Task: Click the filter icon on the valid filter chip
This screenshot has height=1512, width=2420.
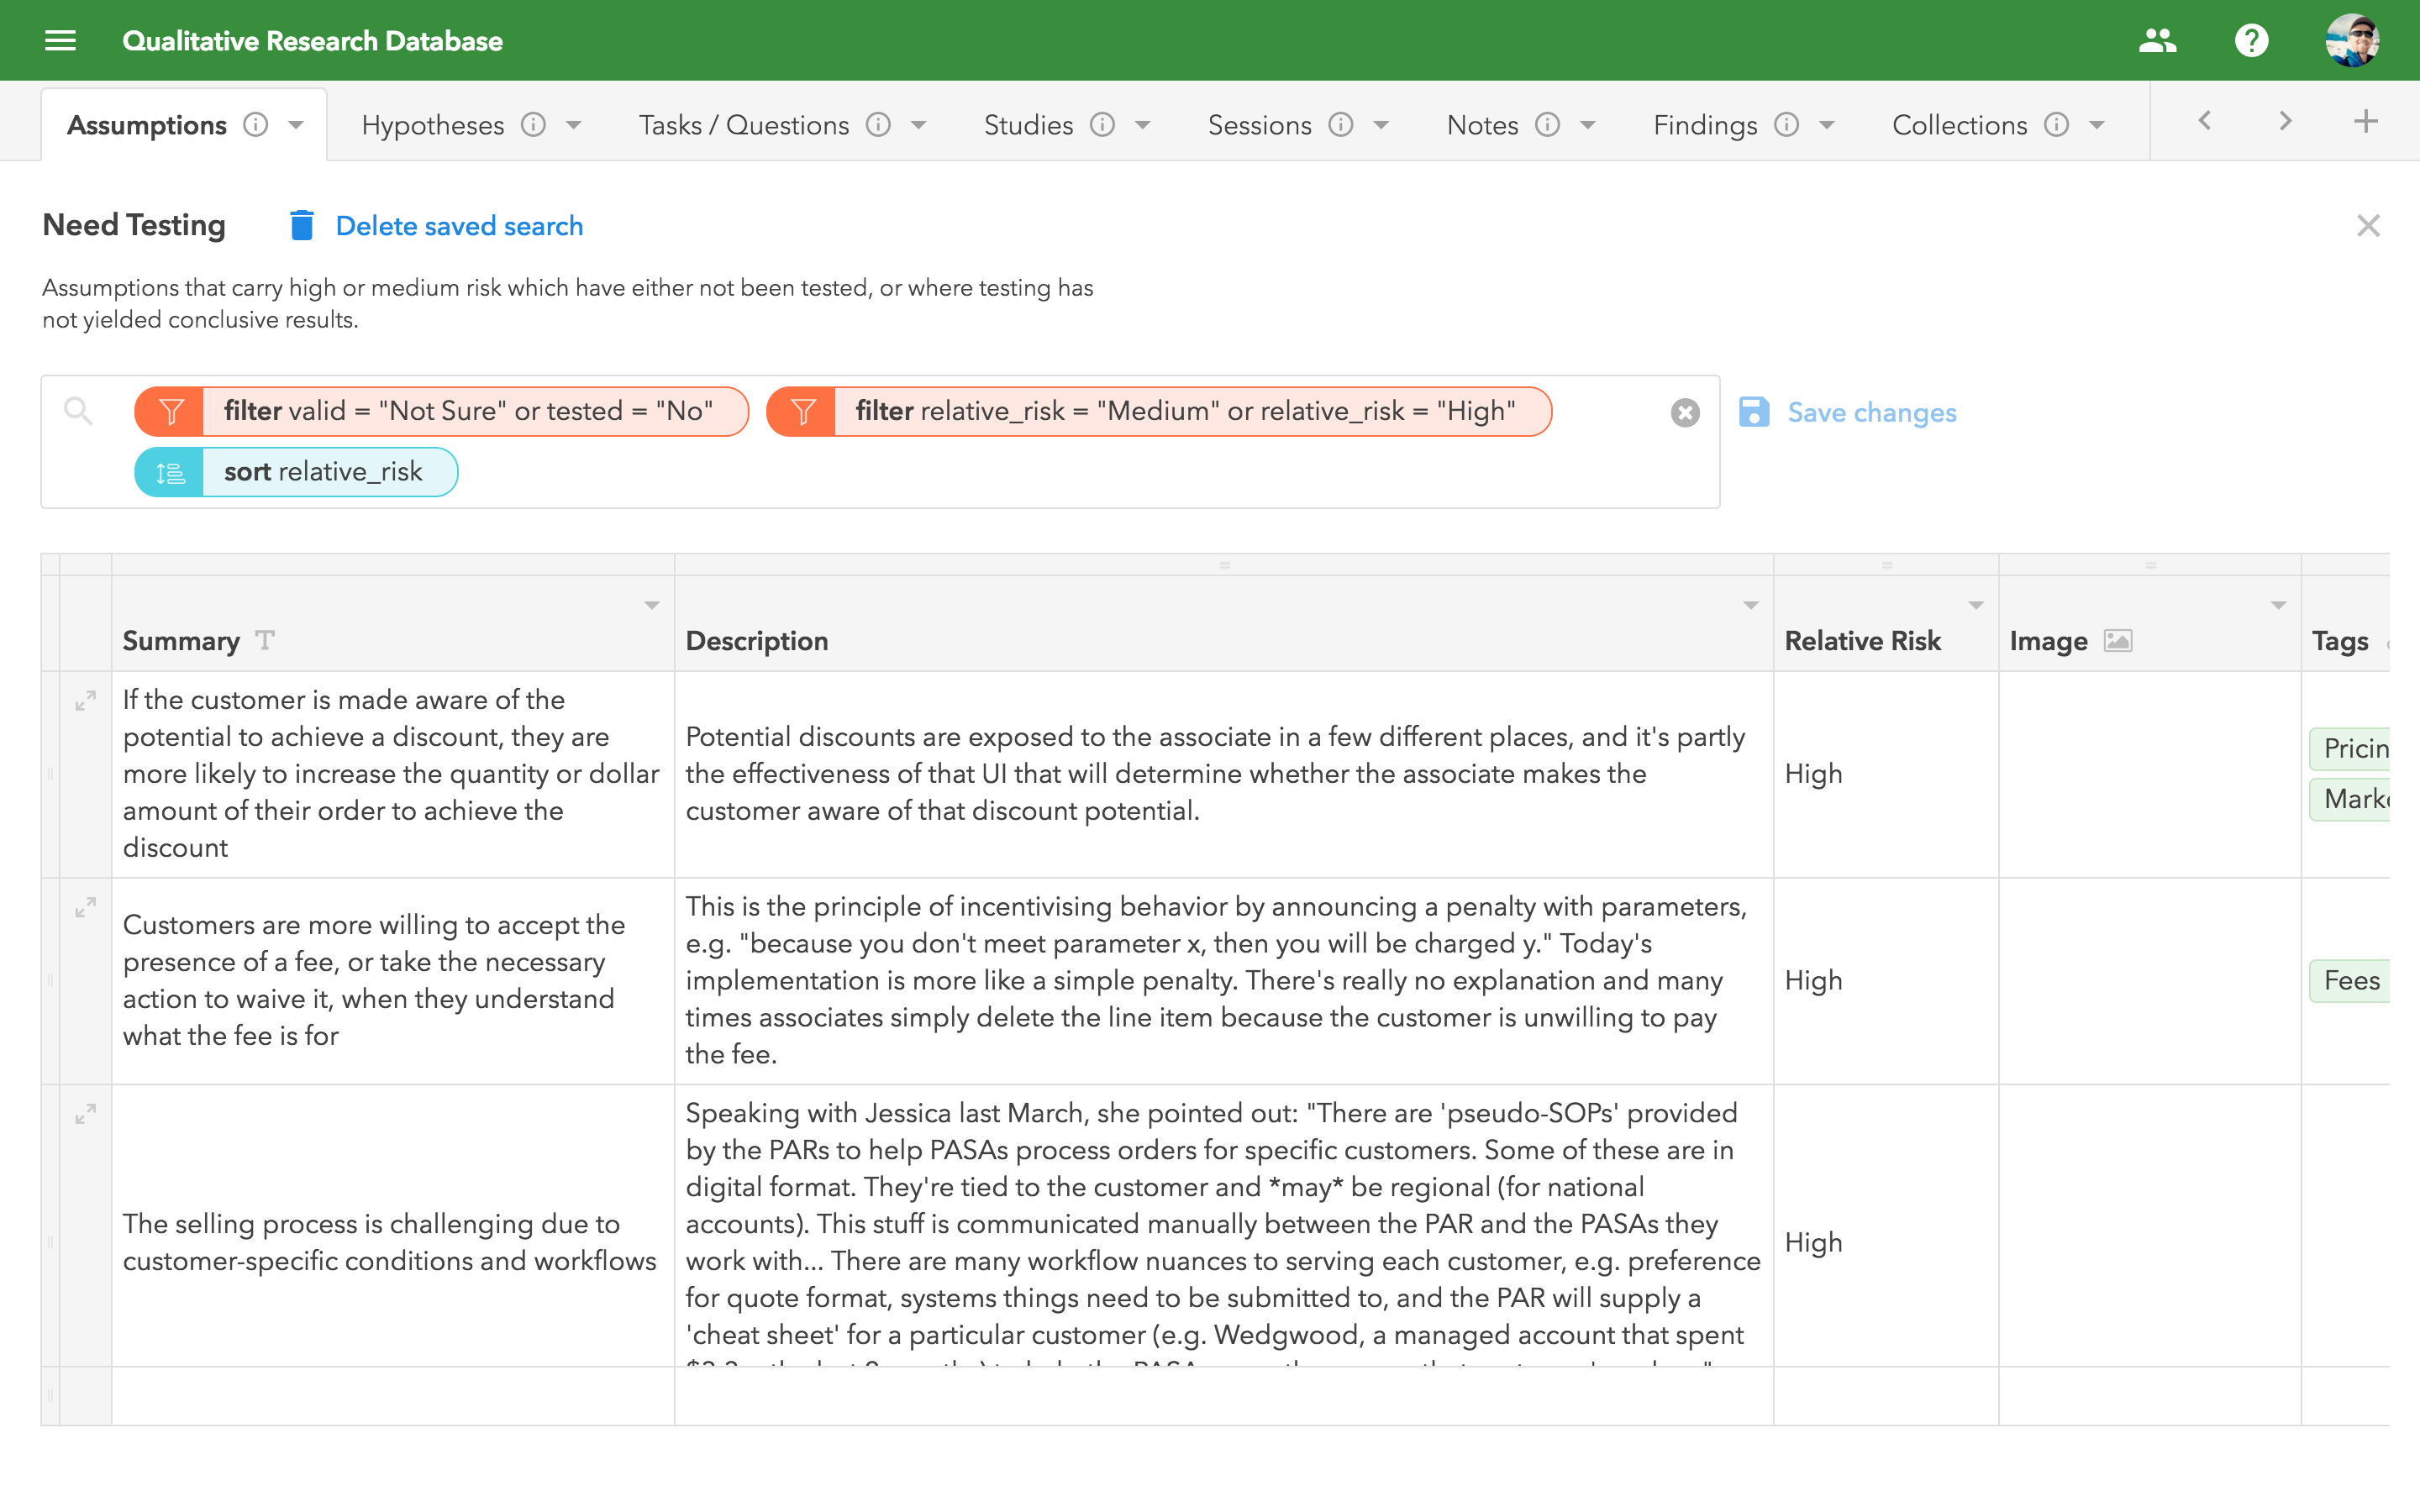Action: [171, 411]
